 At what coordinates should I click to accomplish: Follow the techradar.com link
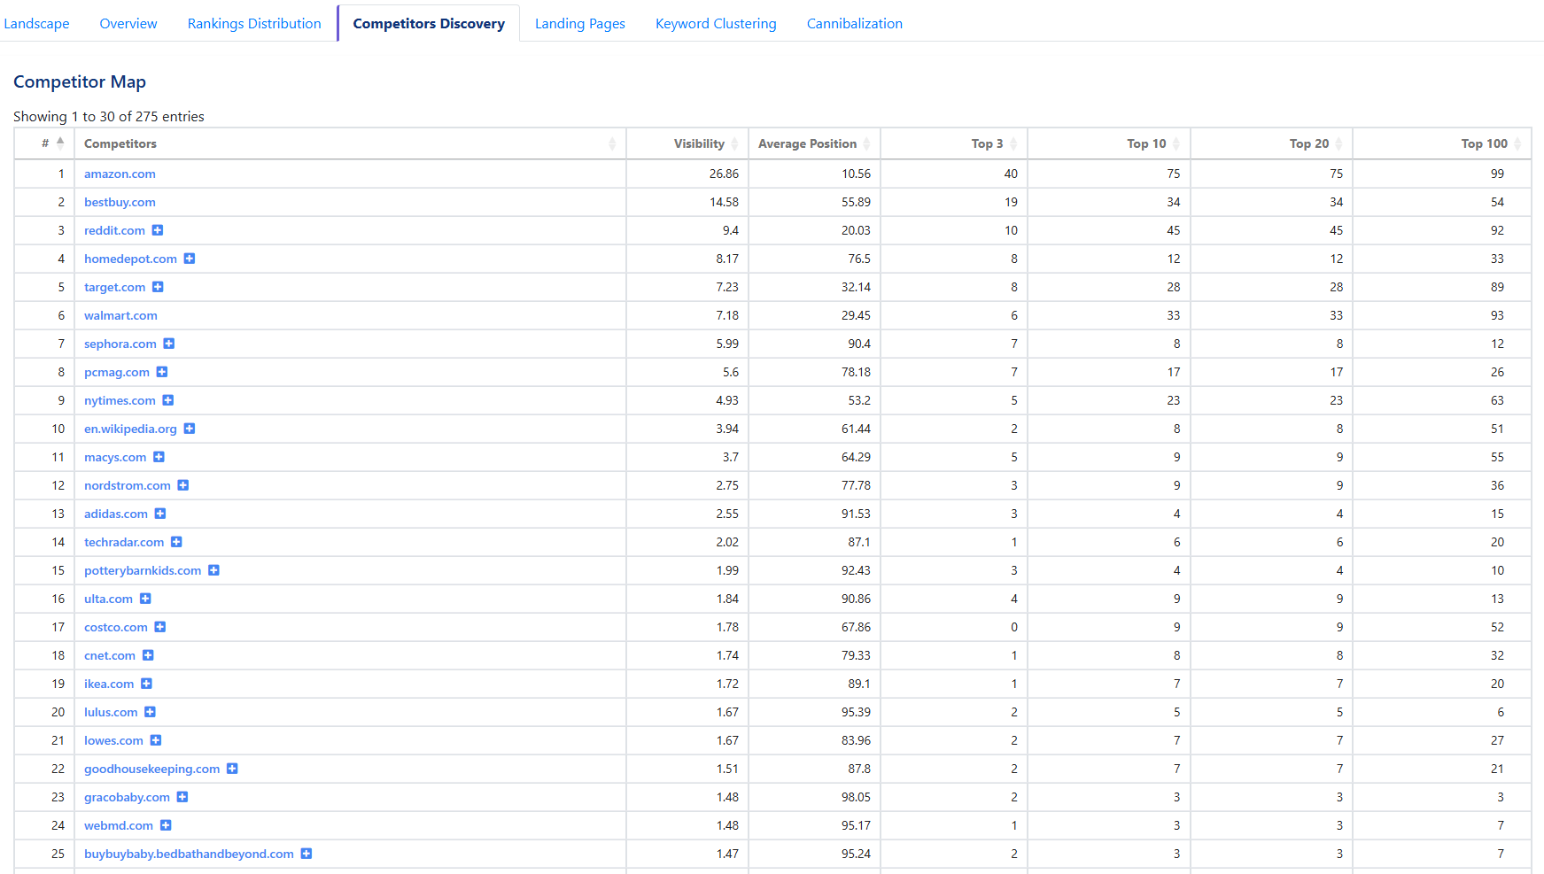(x=124, y=542)
